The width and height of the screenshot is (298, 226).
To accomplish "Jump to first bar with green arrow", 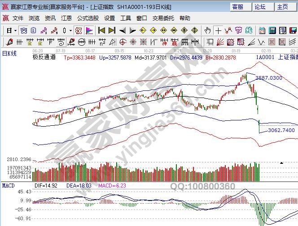I will pyautogui.click(x=101, y=30).
